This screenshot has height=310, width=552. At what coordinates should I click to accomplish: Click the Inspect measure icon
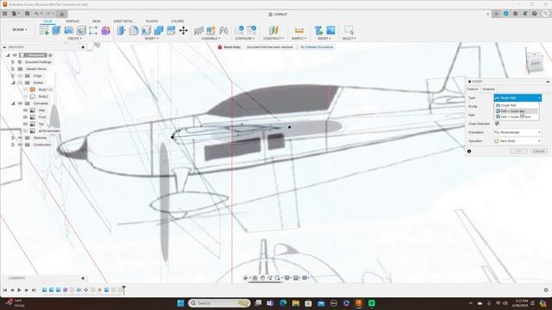(x=299, y=31)
